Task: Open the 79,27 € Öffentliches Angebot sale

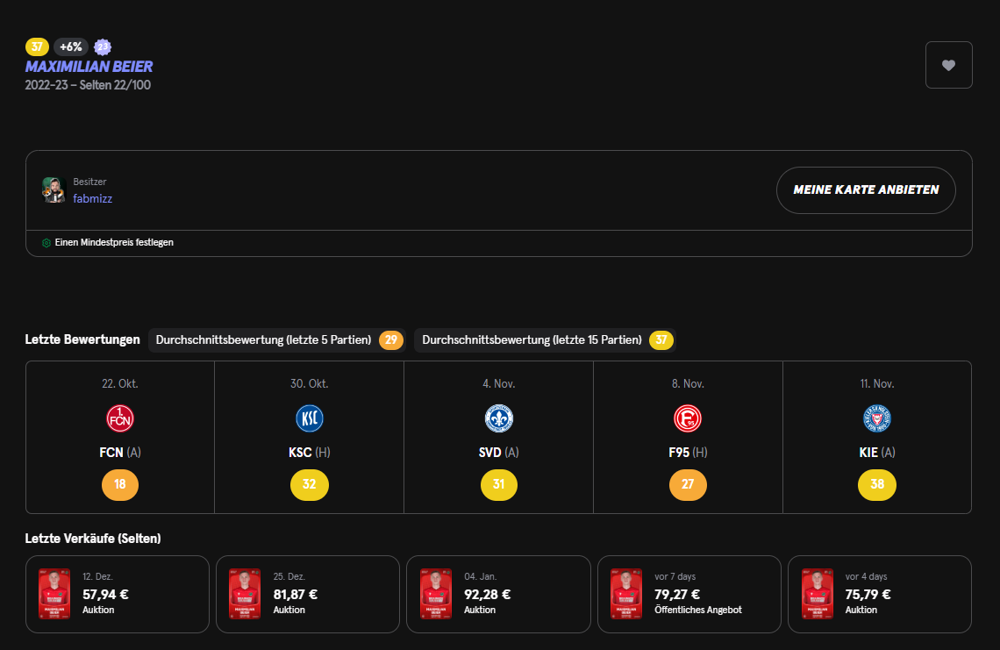Action: (689, 594)
